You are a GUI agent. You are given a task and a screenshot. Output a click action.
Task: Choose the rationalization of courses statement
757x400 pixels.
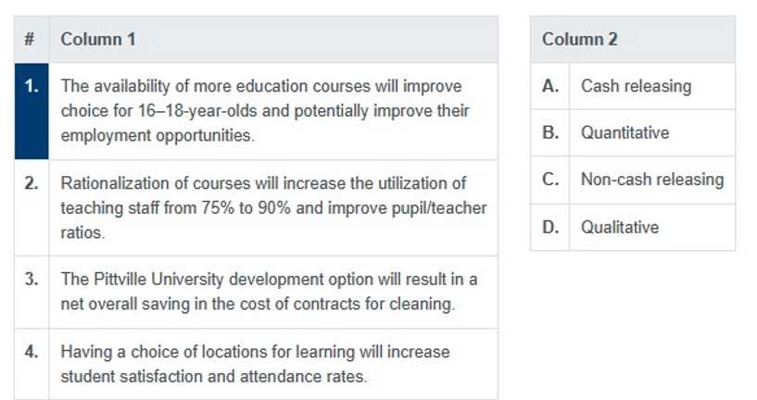pos(273,207)
